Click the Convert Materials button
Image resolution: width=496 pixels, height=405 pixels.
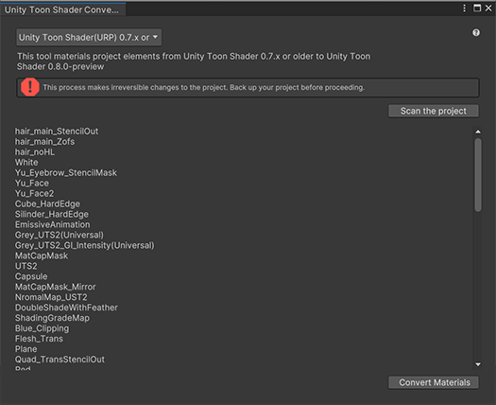pos(434,382)
